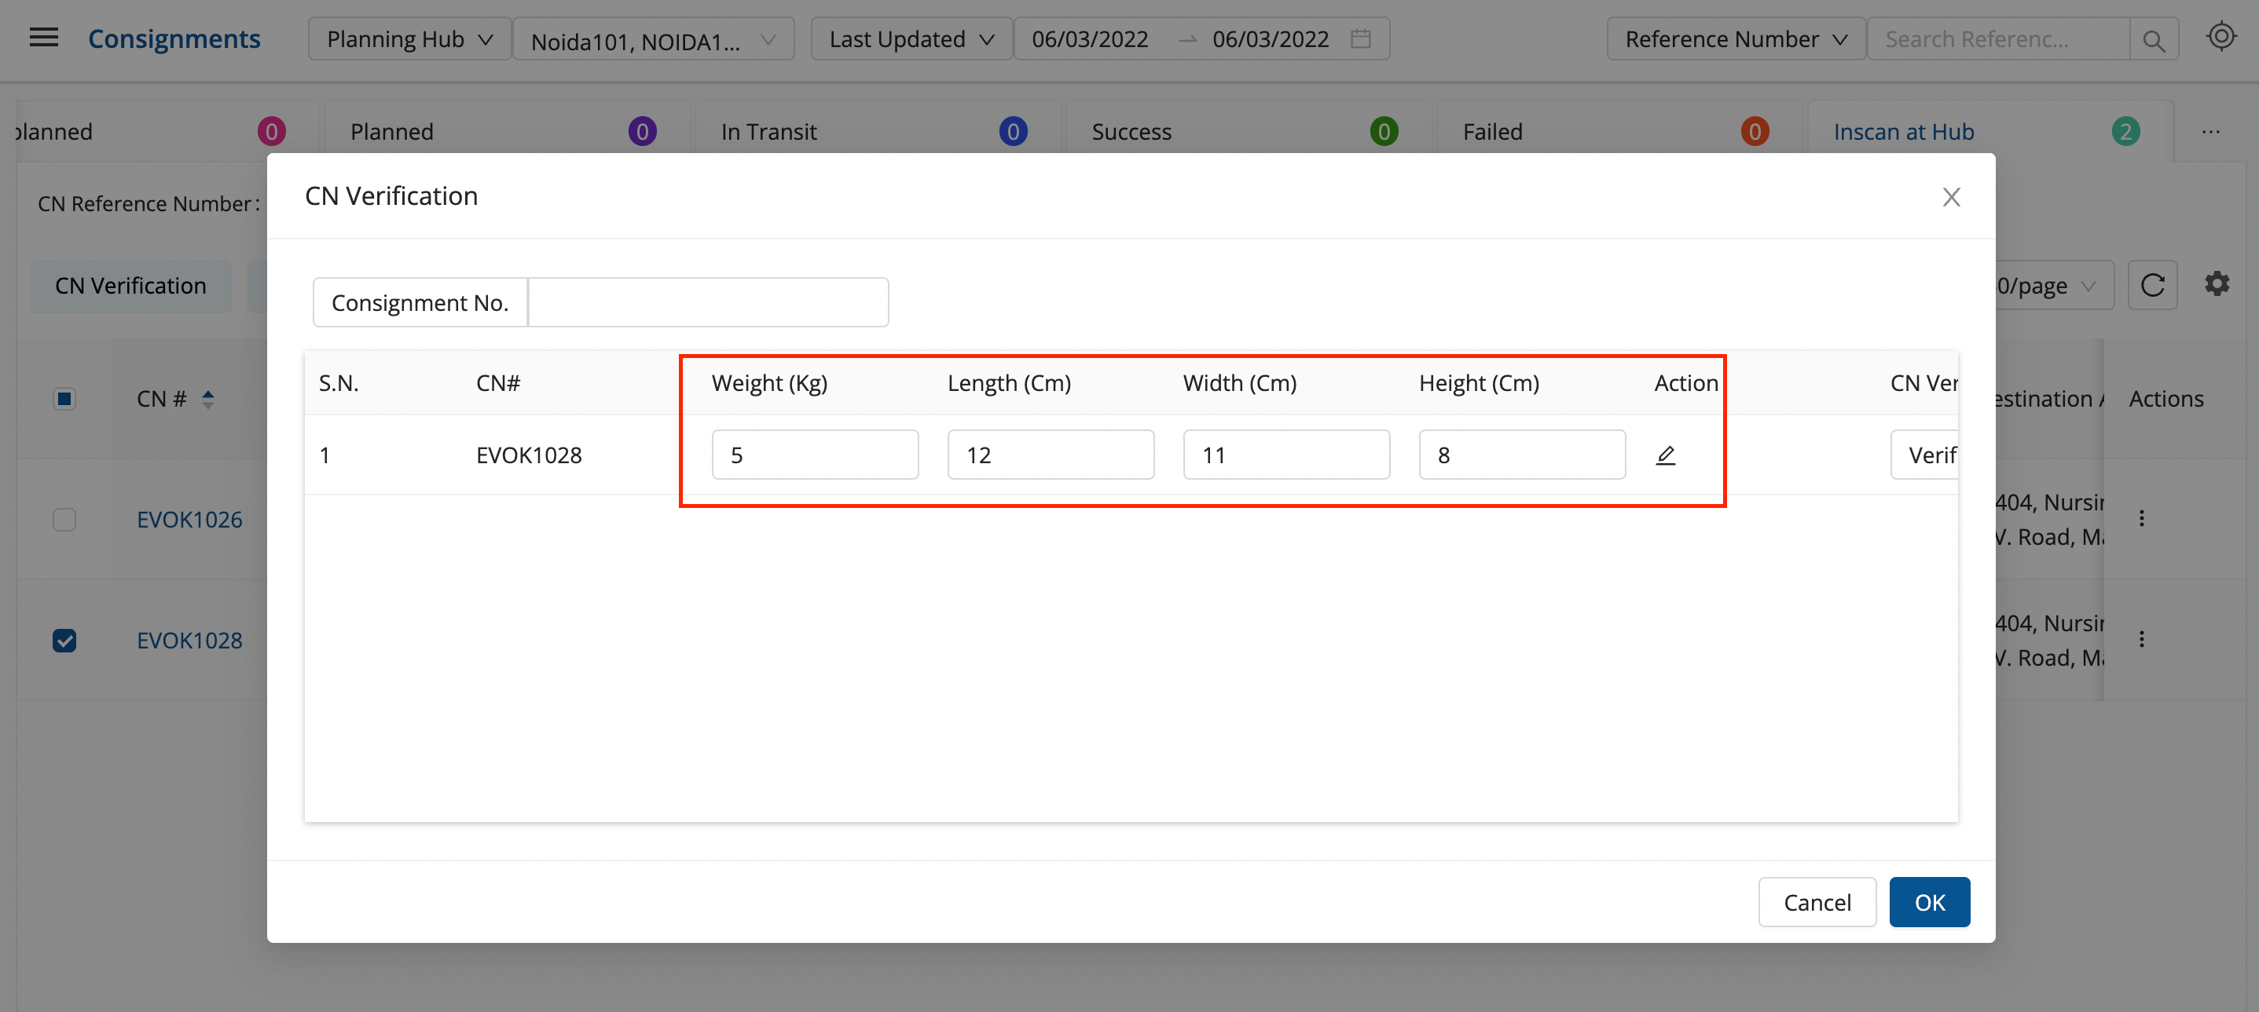The height and width of the screenshot is (1012, 2259).
Task: Click the refresh table icon
Action: (2152, 286)
